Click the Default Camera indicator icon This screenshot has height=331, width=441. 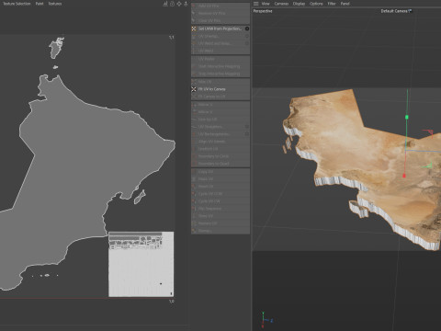coord(411,11)
